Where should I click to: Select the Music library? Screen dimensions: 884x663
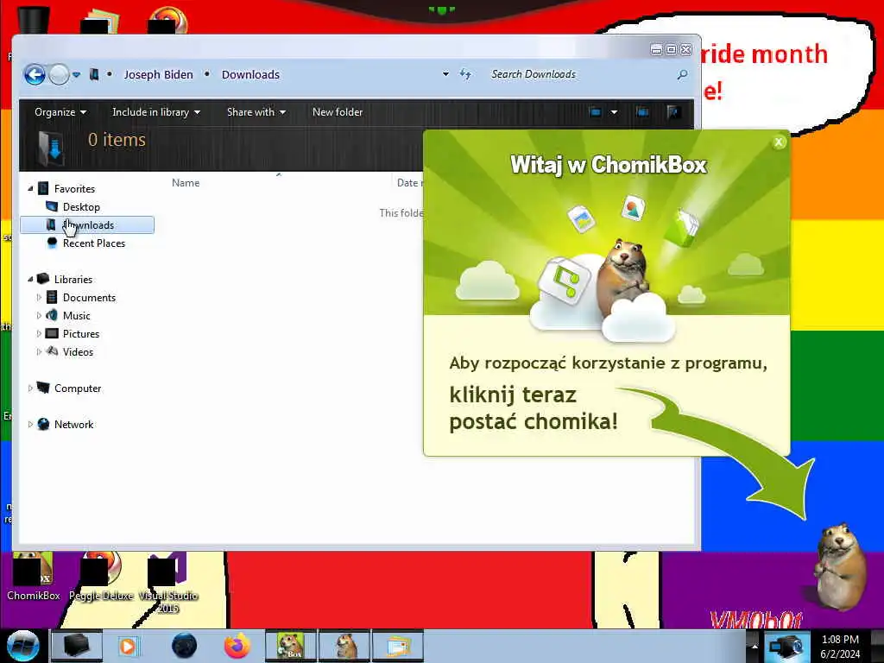coord(77,315)
